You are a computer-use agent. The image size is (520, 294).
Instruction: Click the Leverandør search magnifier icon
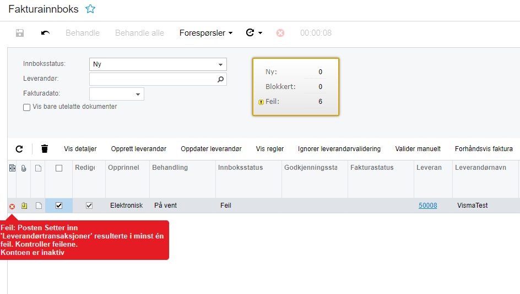(220, 79)
